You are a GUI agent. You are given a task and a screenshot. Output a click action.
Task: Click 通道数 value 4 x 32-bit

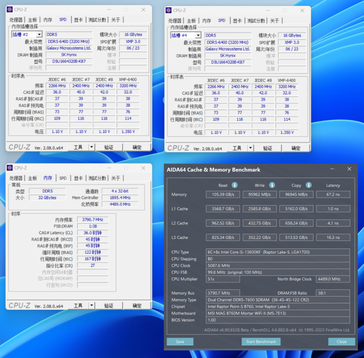[120, 191]
